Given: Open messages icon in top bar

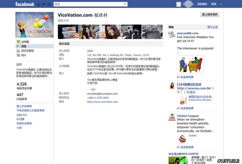Looking at the screenshot, I should pos(44,4).
